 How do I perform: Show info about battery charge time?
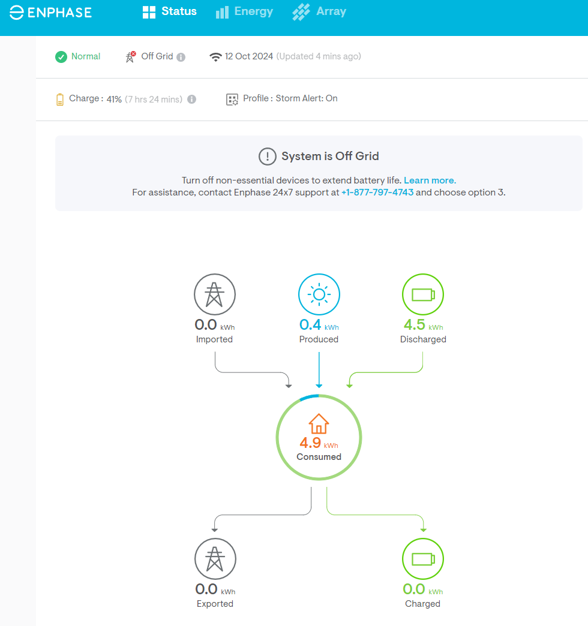[x=192, y=100]
